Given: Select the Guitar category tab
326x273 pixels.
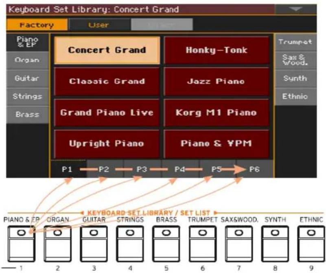Looking at the screenshot, I should pos(27,79).
